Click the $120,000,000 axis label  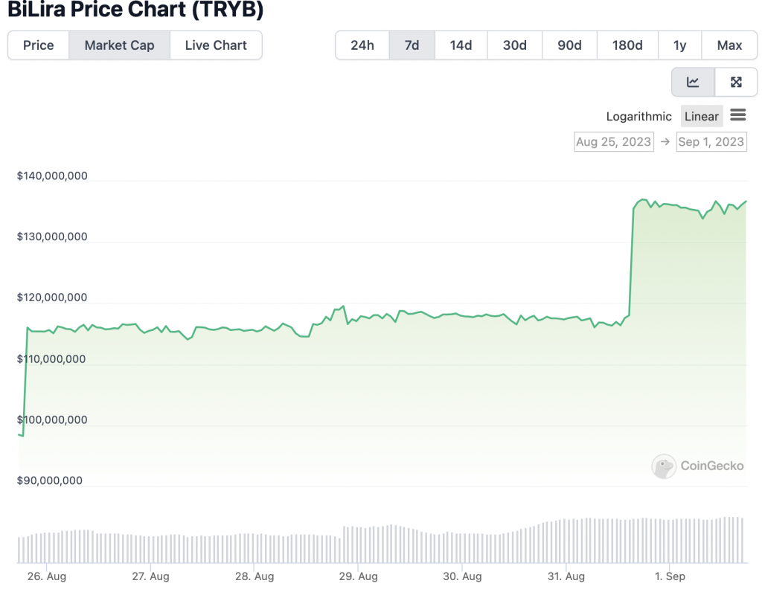52,297
